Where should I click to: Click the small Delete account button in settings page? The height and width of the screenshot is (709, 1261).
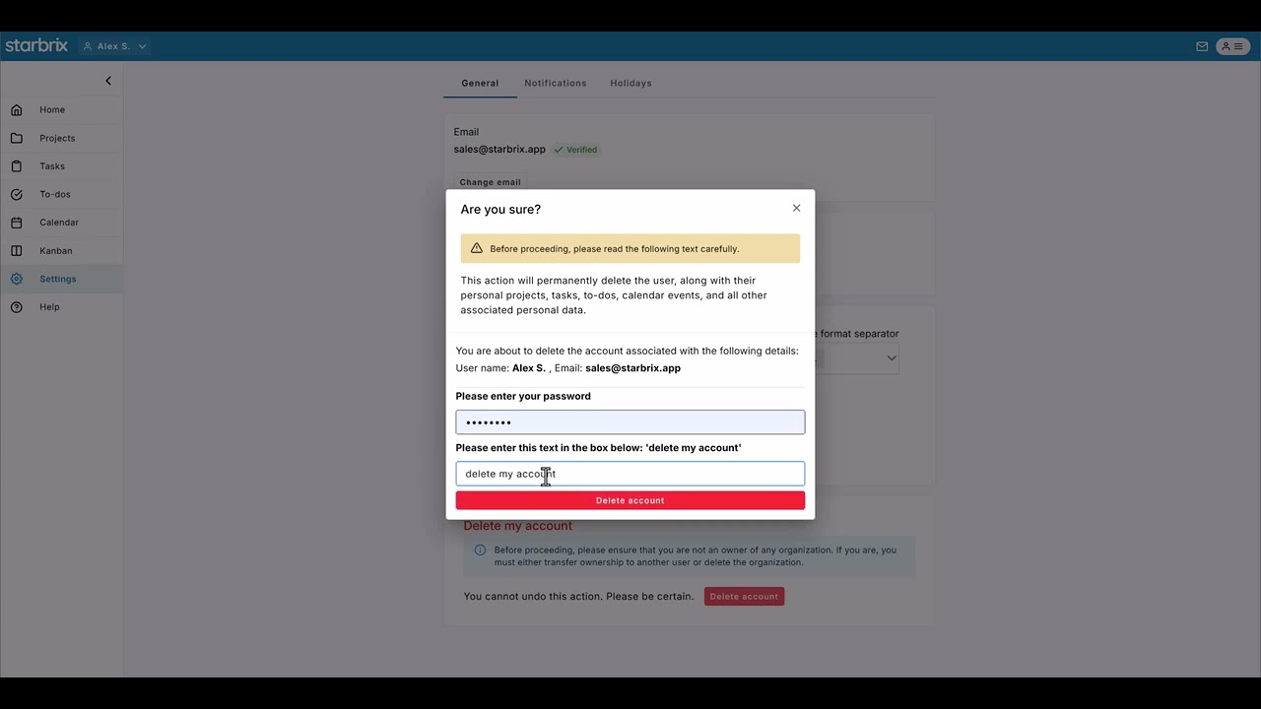[x=745, y=596]
